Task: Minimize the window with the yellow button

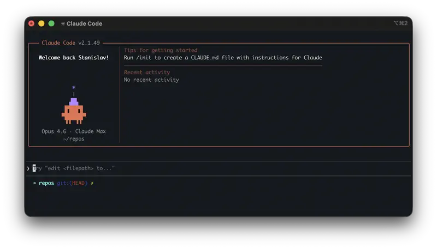Action: pyautogui.click(x=42, y=23)
